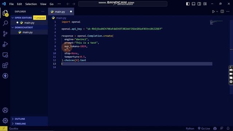The height and width of the screenshot is (131, 233).
Task: Click the editor minimap
Action: point(216,22)
